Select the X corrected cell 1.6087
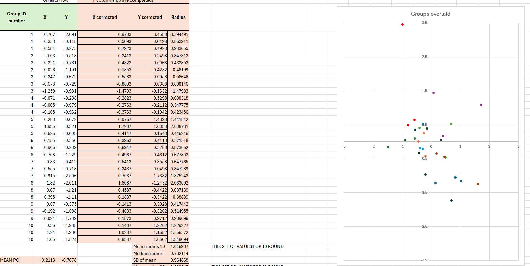530x266 pixels. point(105,183)
